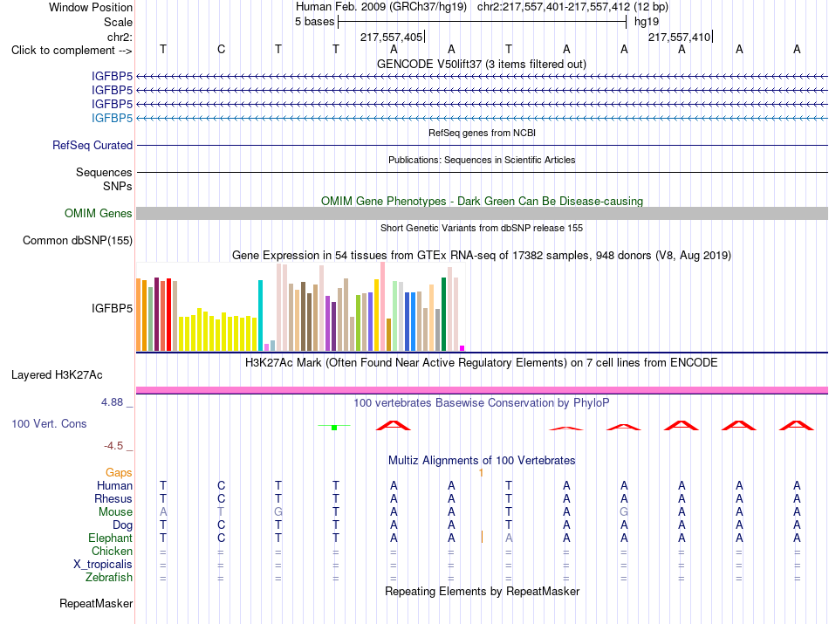Screen dimensions: 829x624
Task: Click the 'Human' alignment row label
Action: pyautogui.click(x=114, y=485)
